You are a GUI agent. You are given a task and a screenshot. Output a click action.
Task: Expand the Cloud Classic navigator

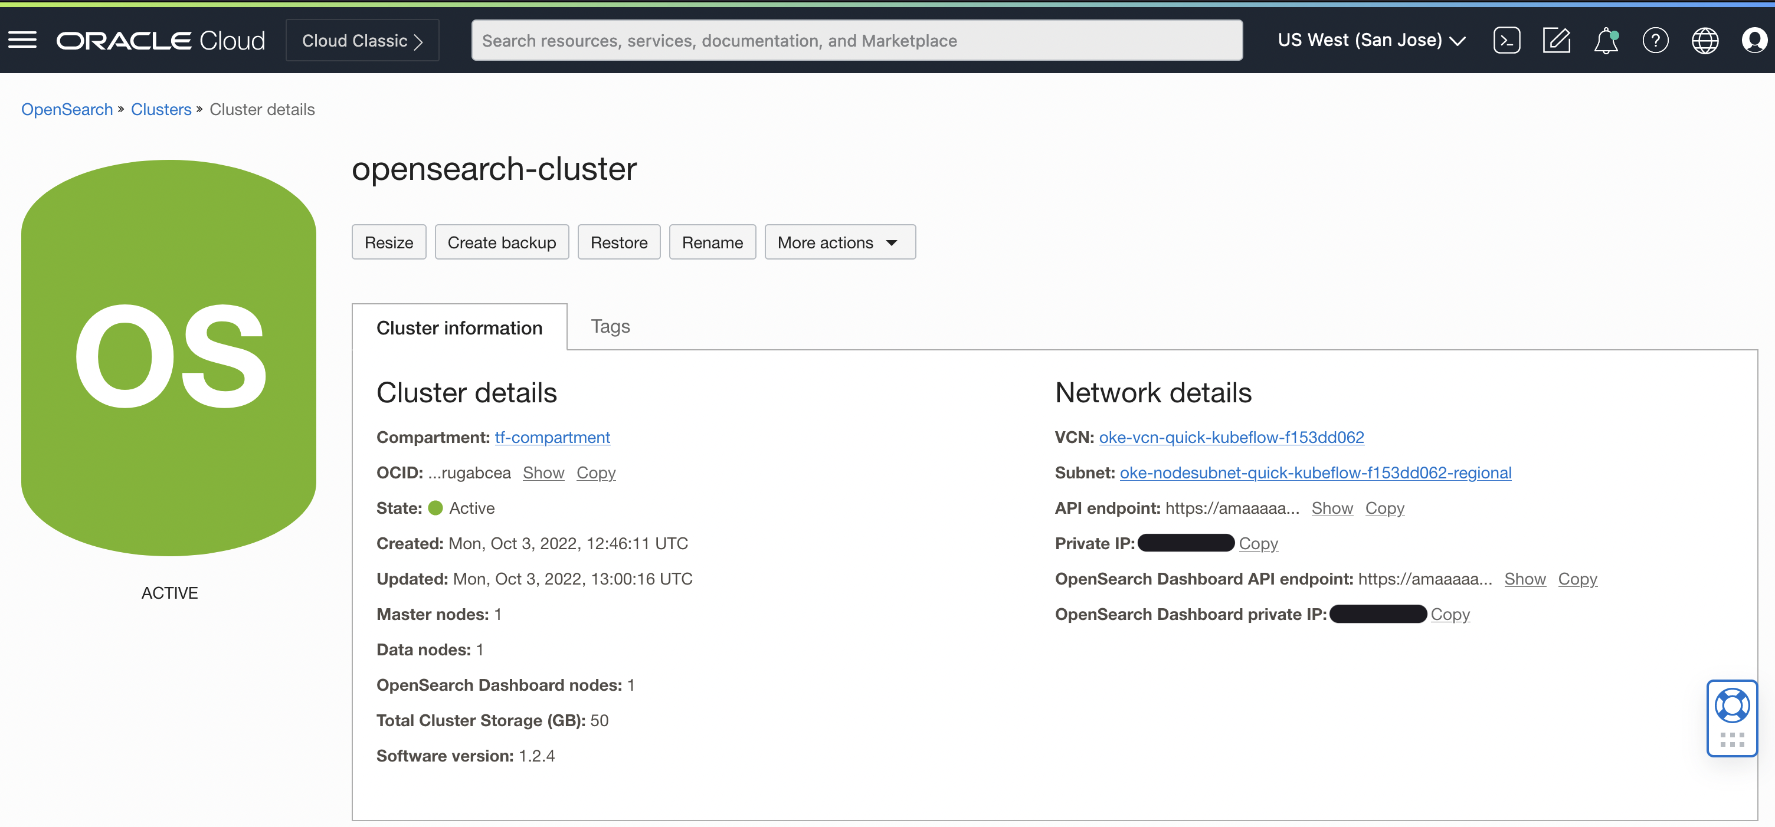coord(362,40)
